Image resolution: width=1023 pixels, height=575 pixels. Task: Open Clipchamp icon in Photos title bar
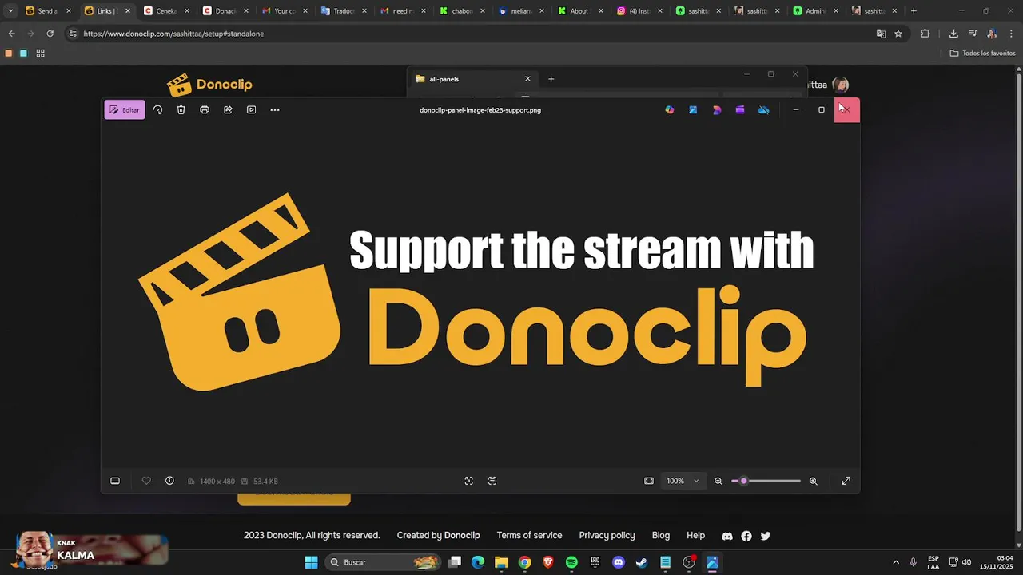tap(740, 109)
